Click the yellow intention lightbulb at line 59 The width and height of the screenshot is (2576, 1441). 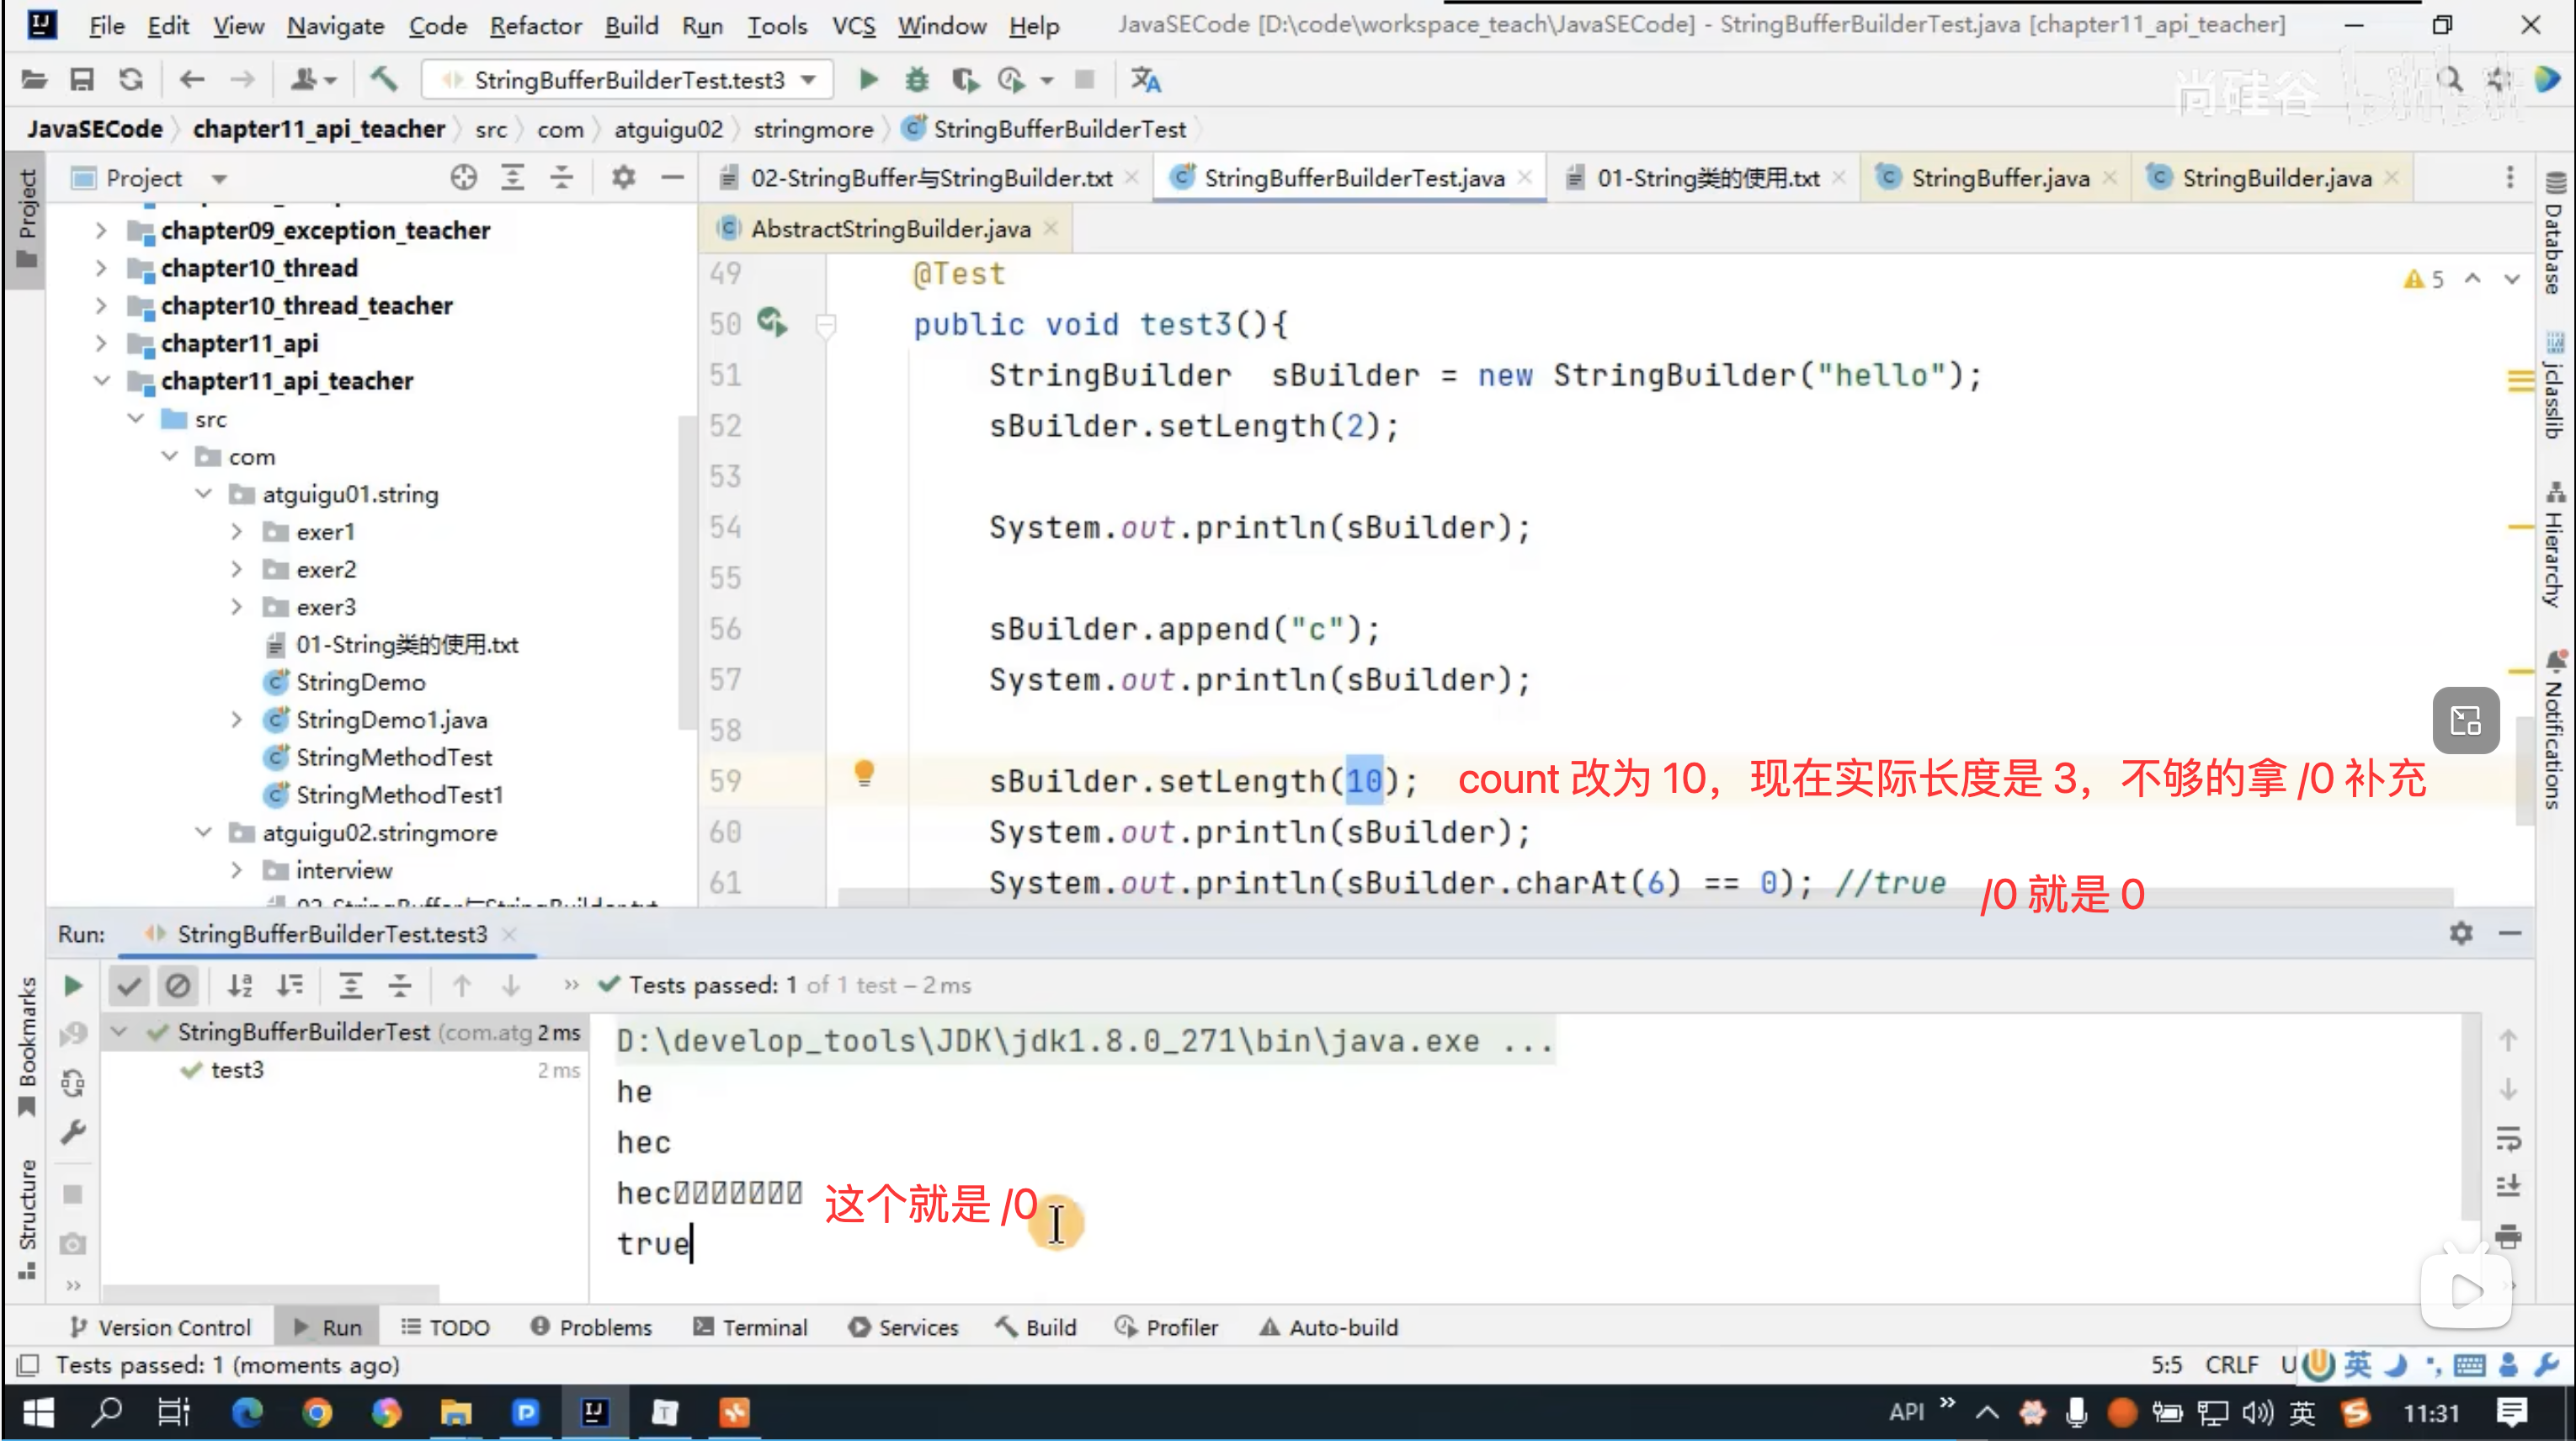coord(864,773)
